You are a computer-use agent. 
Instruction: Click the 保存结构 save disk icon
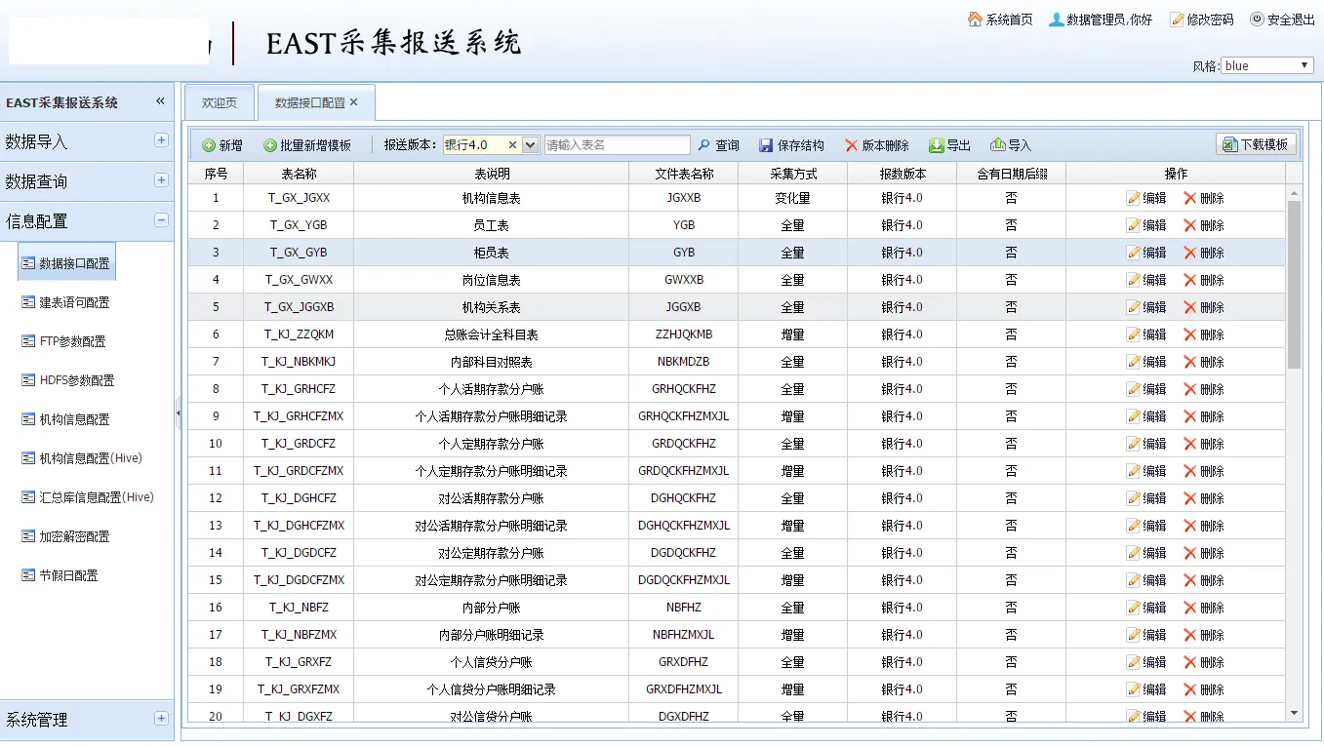766,145
